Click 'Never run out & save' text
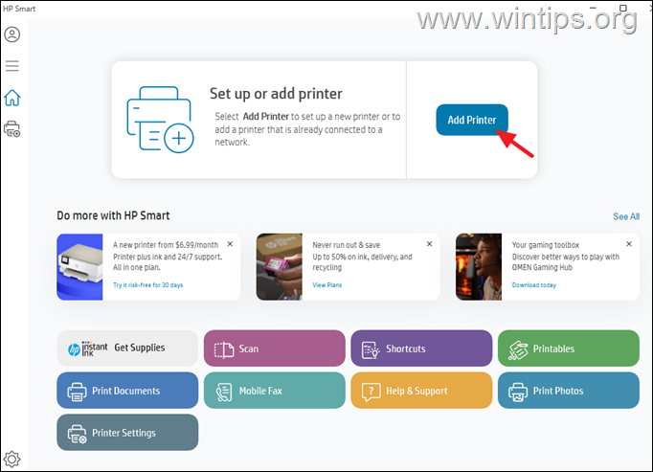Screen dimensions: 653x472 (x=346, y=245)
